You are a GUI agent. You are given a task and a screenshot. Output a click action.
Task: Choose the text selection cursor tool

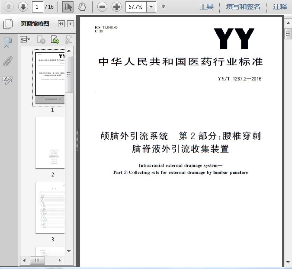coord(68,7)
